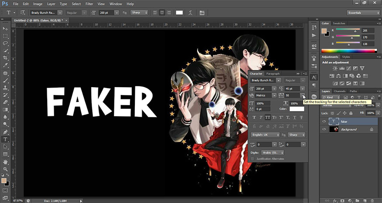Select the Eraser tool
This screenshot has height=203, width=382.
[x=5, y=102]
